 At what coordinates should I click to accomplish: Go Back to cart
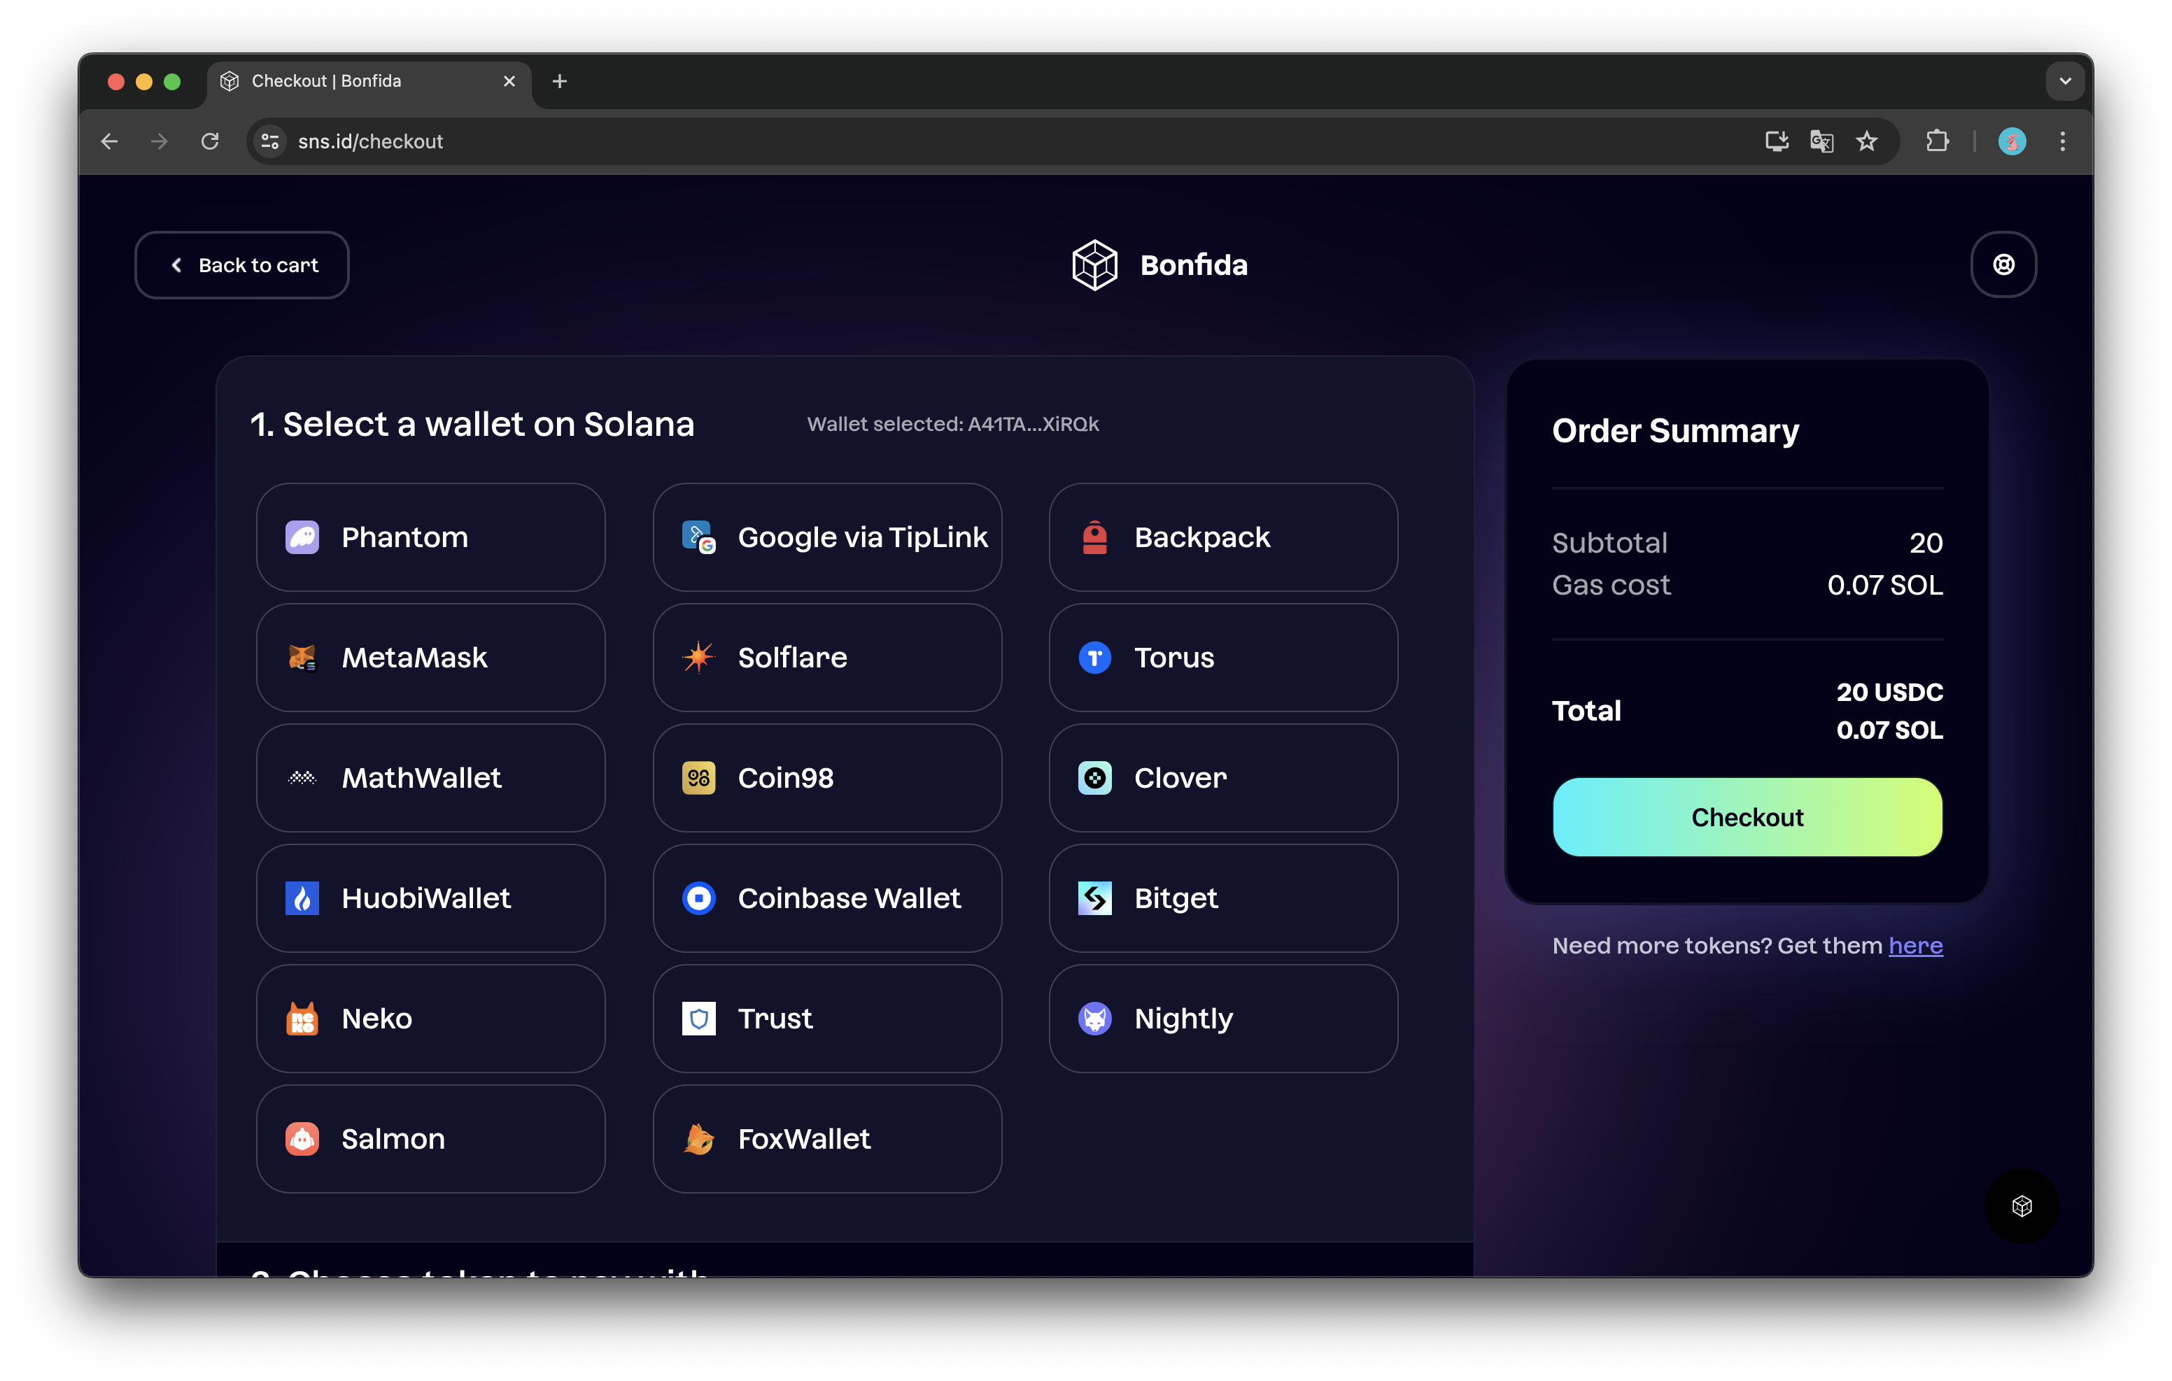241,265
